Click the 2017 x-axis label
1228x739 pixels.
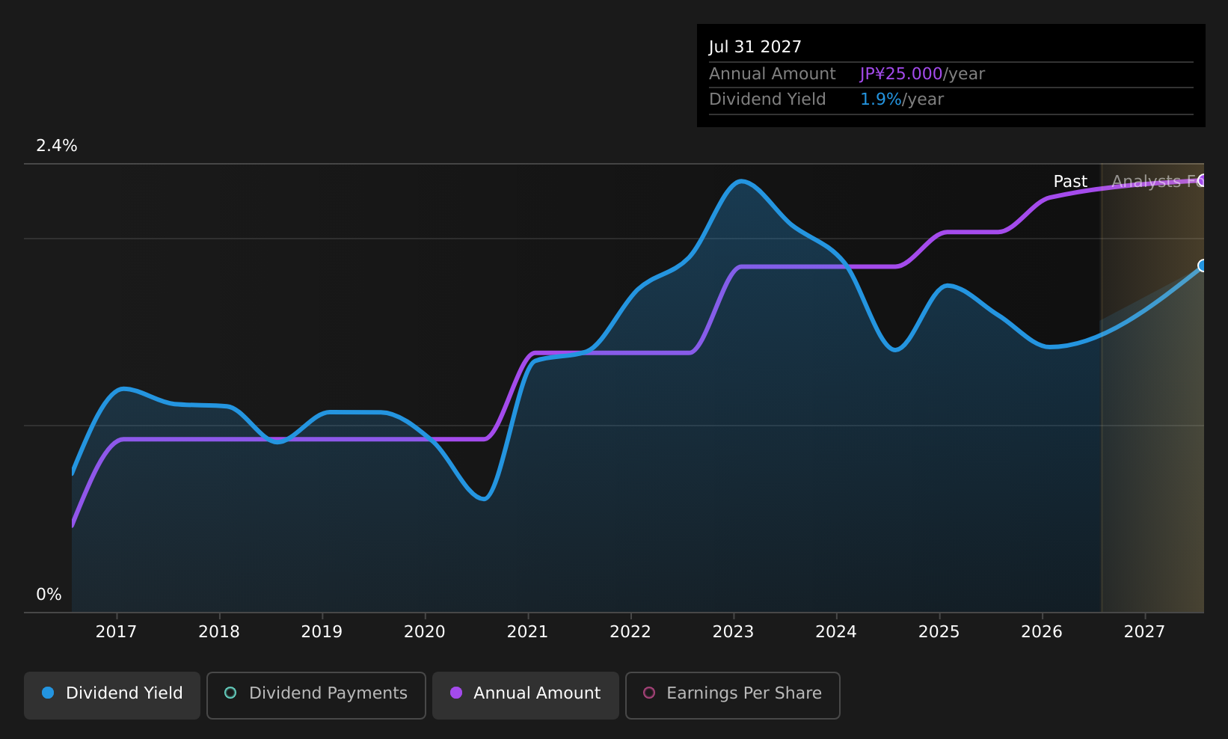point(116,632)
